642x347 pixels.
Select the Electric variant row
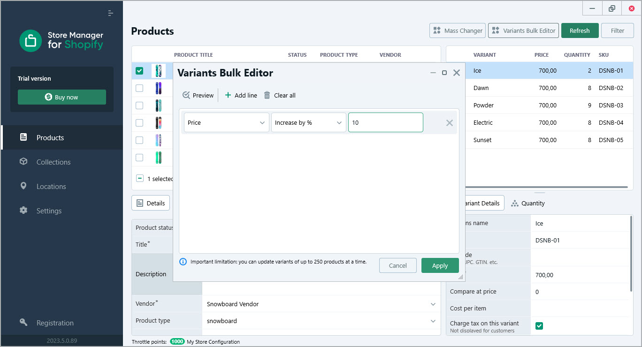549,122
